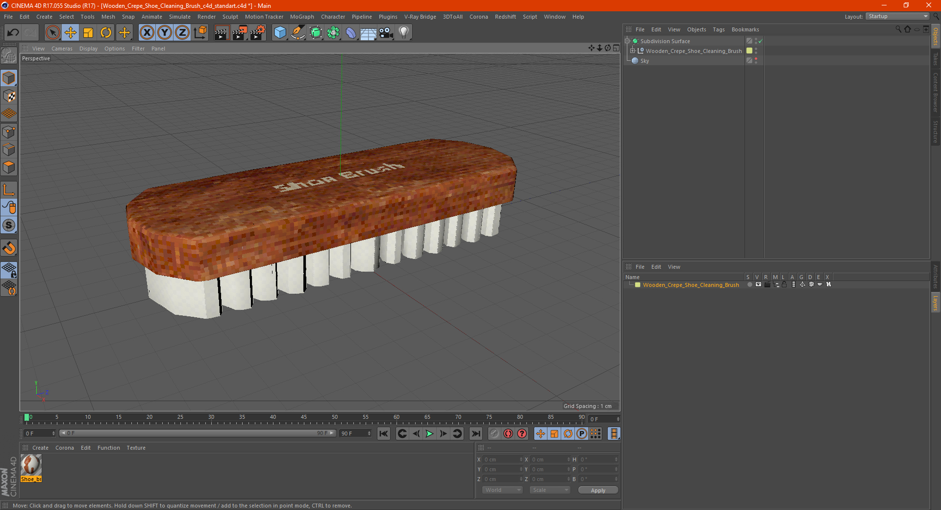The width and height of the screenshot is (941, 510).
Task: Render to Picture Viewer
Action: point(240,33)
